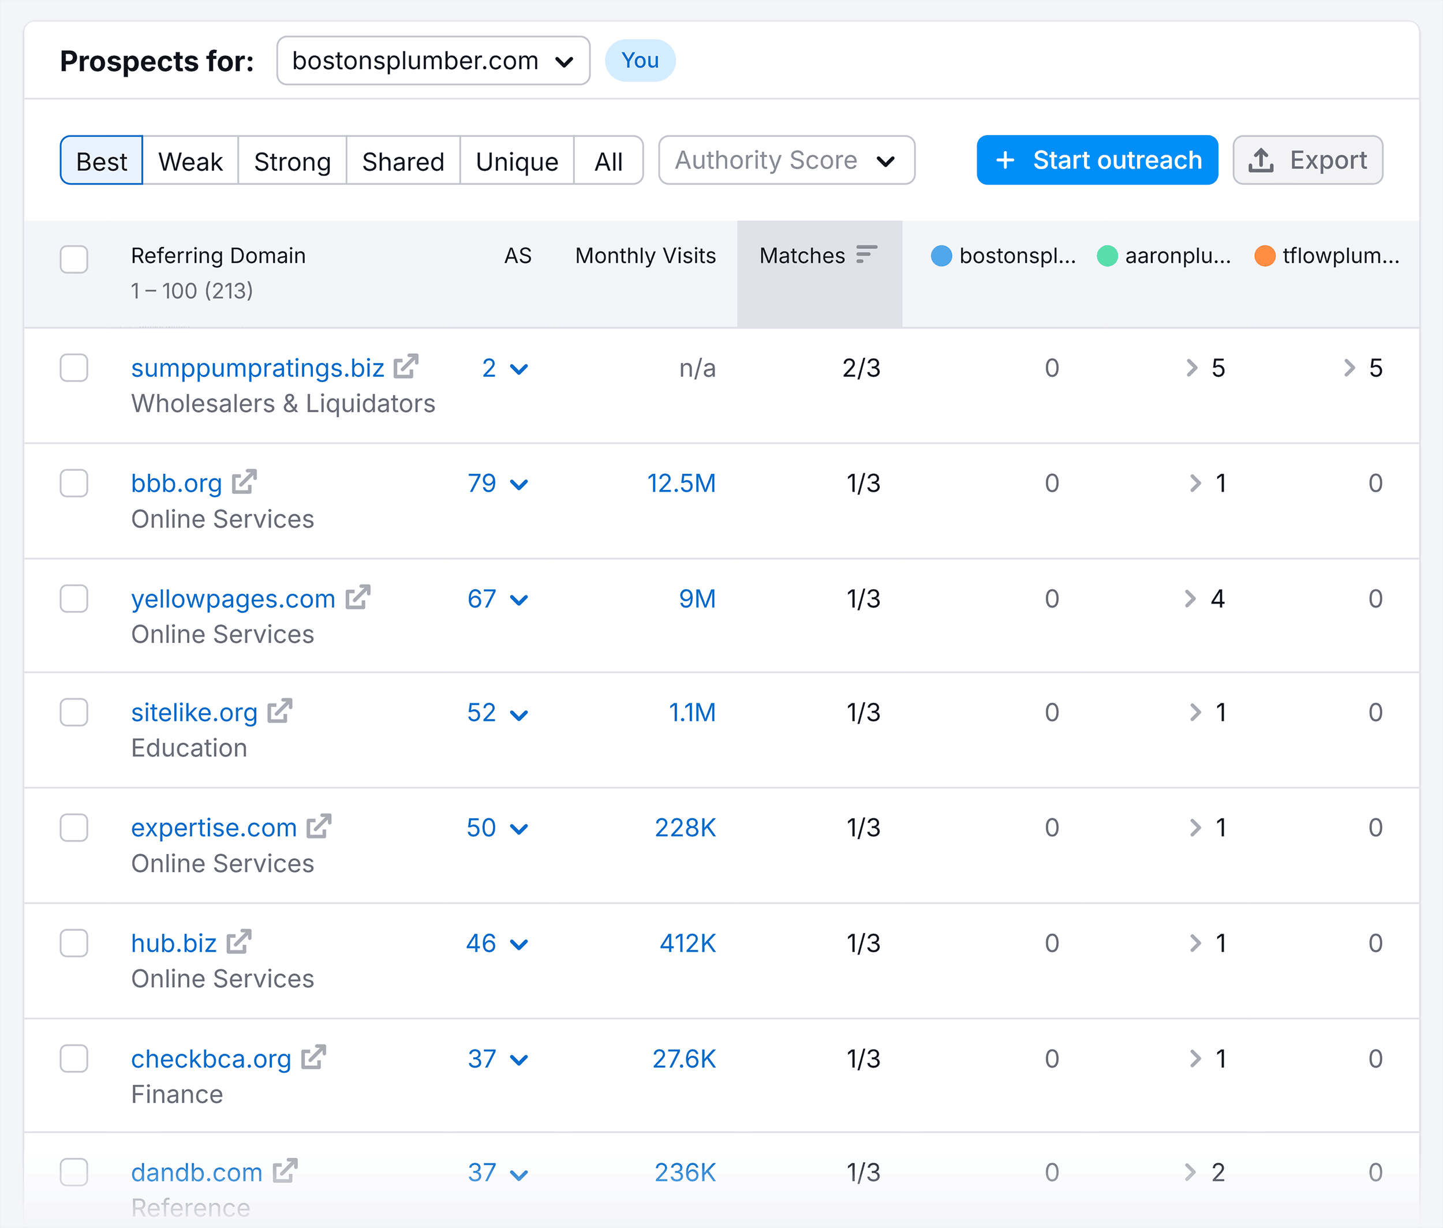Switch to the Strong tab
The image size is (1443, 1228).
[293, 160]
